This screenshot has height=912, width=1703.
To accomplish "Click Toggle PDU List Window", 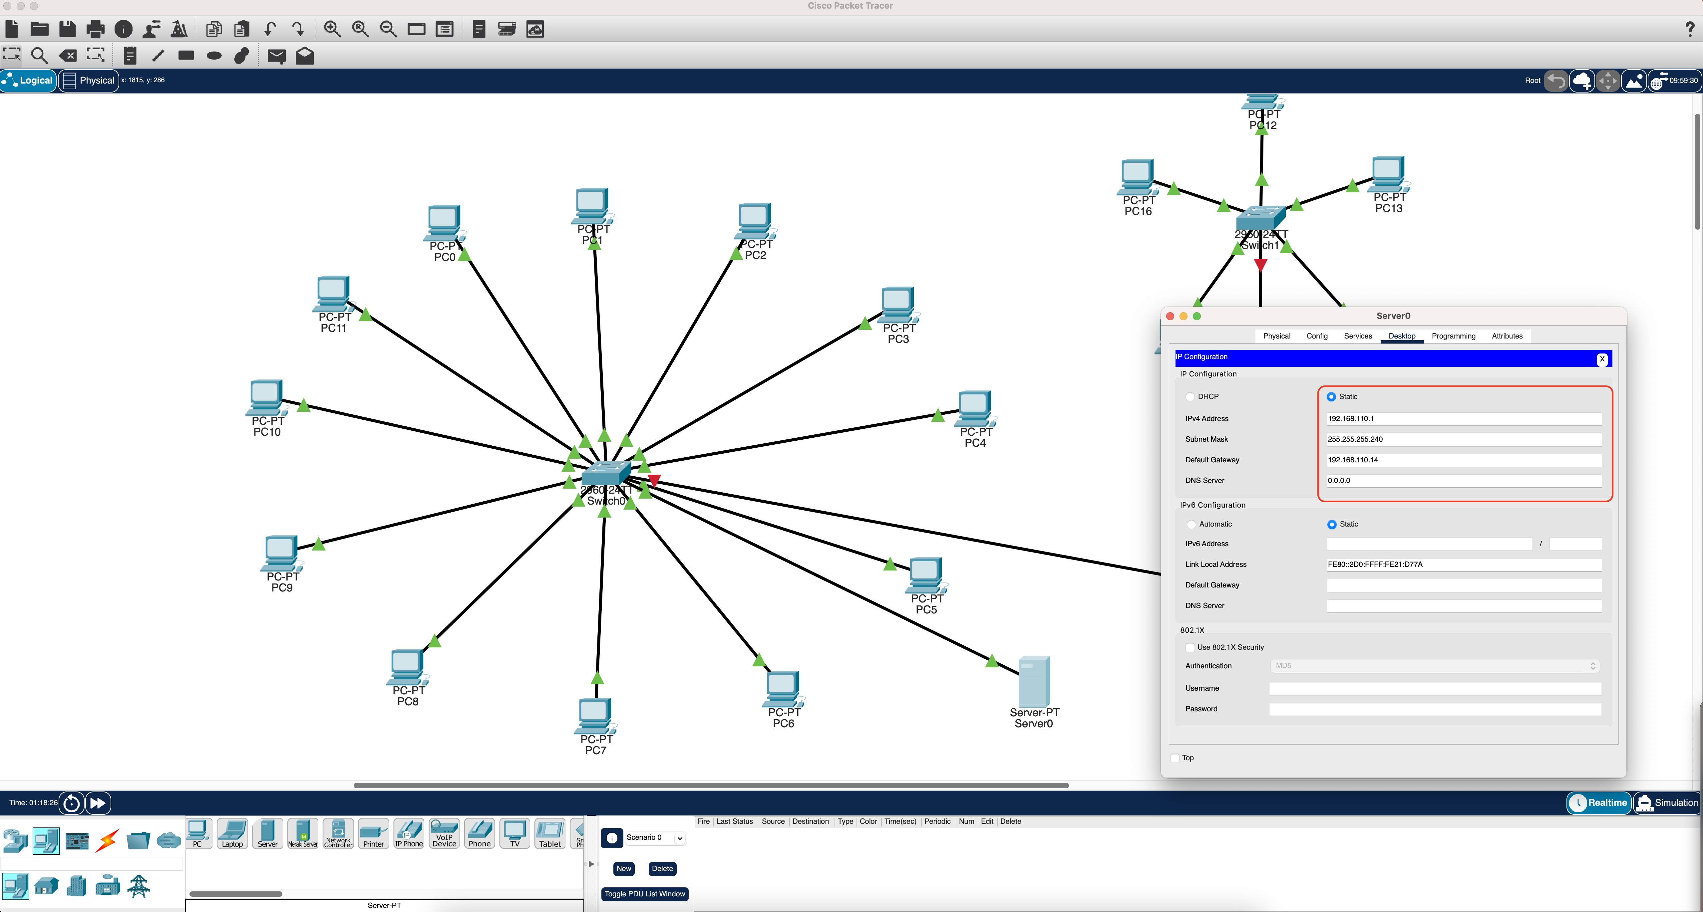I will click(x=645, y=894).
